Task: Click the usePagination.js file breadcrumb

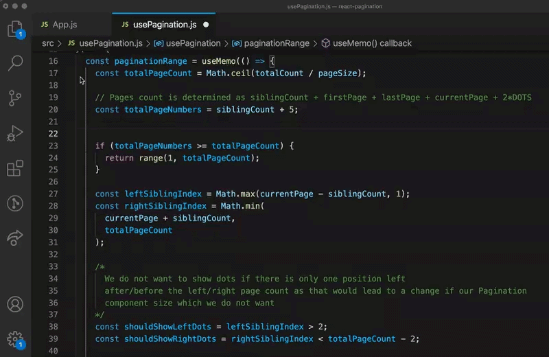Action: tap(110, 43)
